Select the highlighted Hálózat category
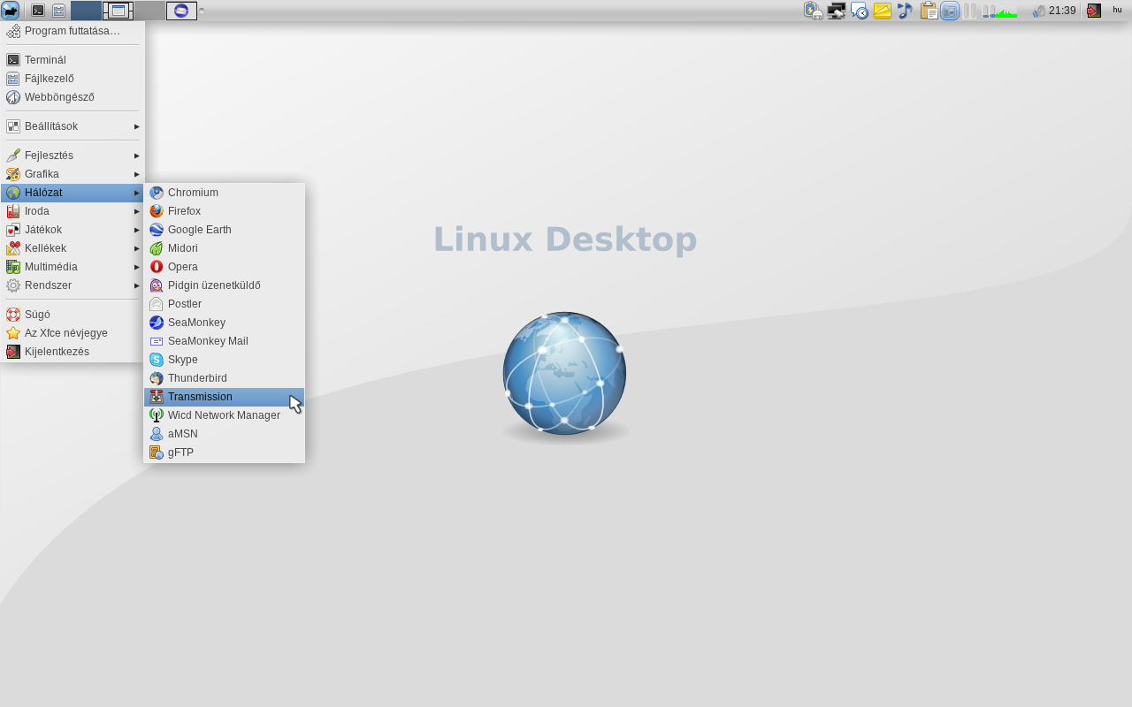The height and width of the screenshot is (707, 1132). [73, 193]
